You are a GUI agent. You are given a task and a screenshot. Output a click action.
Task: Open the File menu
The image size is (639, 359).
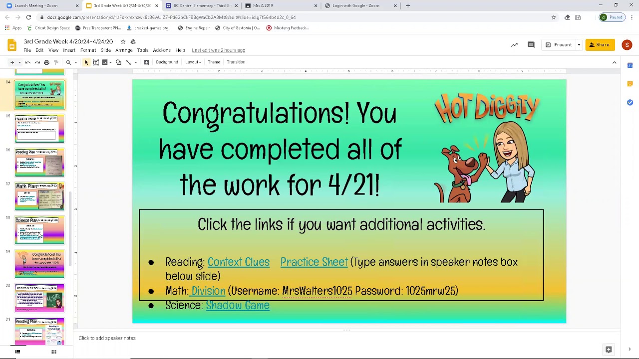click(x=27, y=50)
